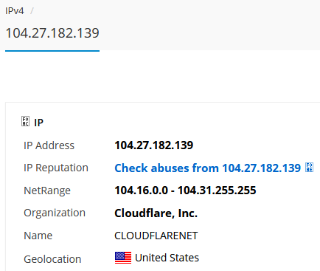Image resolution: width=320 pixels, height=271 pixels.
Task: Click the NetRange label
Action: [x=47, y=191]
